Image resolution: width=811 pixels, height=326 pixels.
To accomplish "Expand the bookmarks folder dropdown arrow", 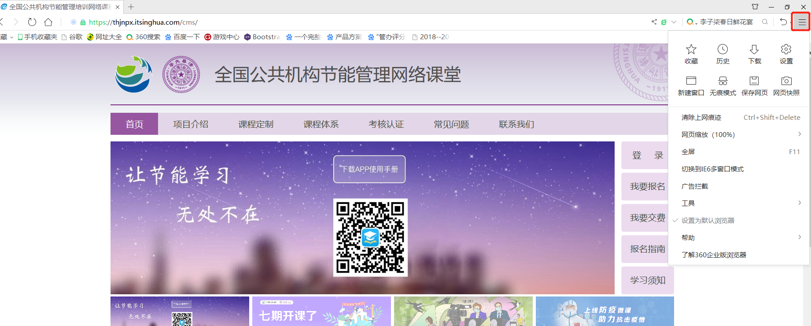I will pos(11,37).
